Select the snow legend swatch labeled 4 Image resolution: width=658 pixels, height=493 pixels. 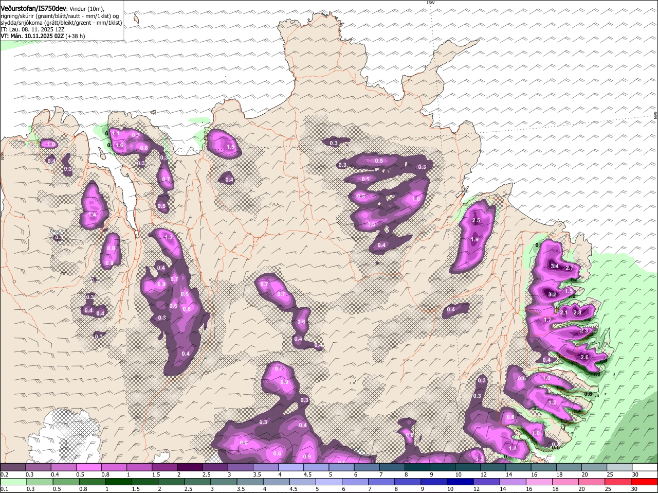(291, 467)
